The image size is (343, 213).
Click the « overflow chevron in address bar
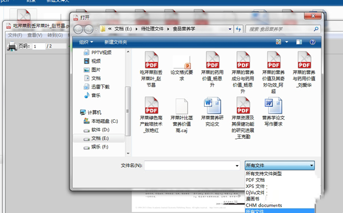click(x=110, y=29)
